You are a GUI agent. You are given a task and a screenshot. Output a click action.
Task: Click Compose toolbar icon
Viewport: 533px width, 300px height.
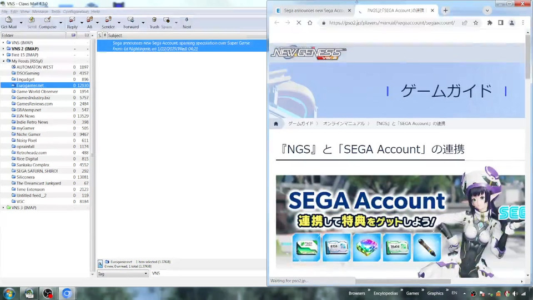click(x=48, y=22)
